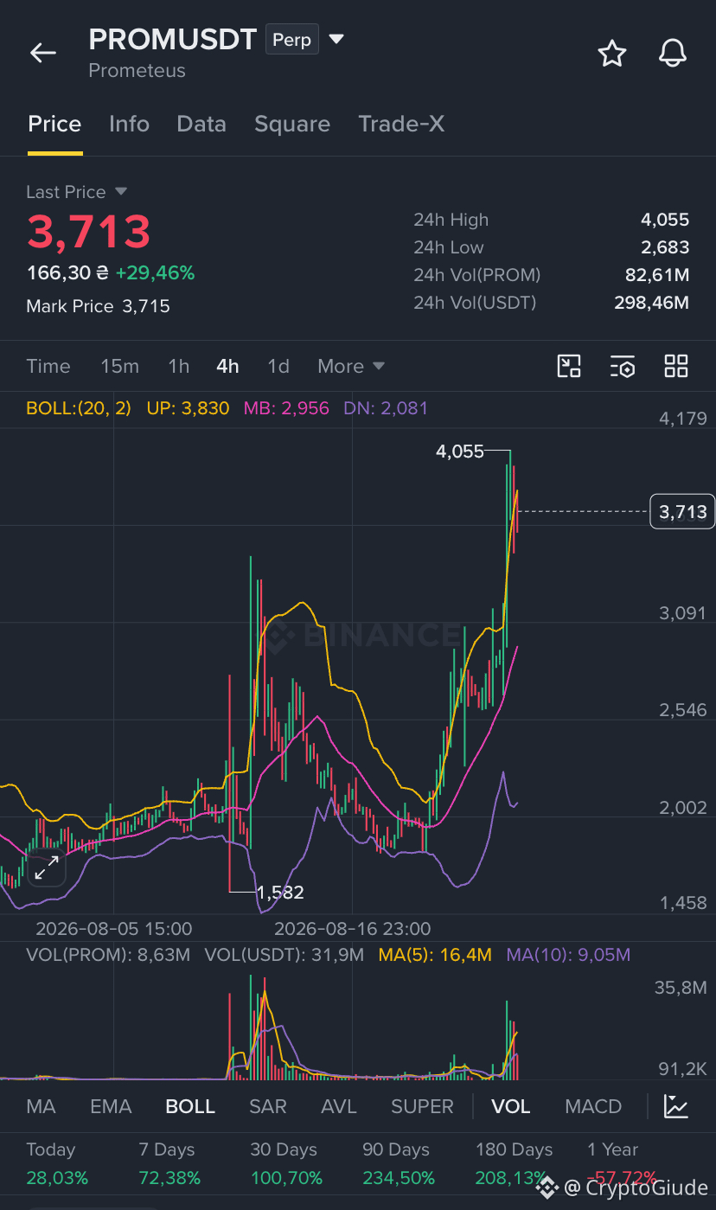Screen dimensions: 716x1210
Task: Select the 4h interval
Action: (x=227, y=366)
